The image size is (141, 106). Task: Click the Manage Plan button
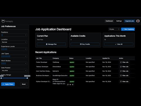(51, 44)
